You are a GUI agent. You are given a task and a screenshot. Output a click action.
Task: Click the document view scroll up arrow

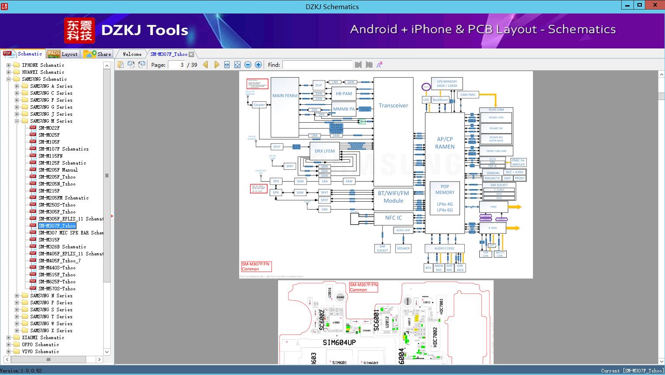tap(661, 75)
